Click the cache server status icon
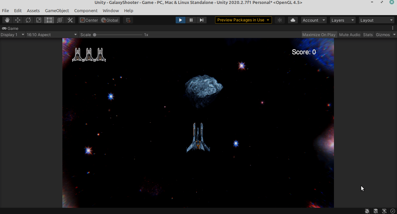This screenshot has width=397, height=214. (x=376, y=211)
